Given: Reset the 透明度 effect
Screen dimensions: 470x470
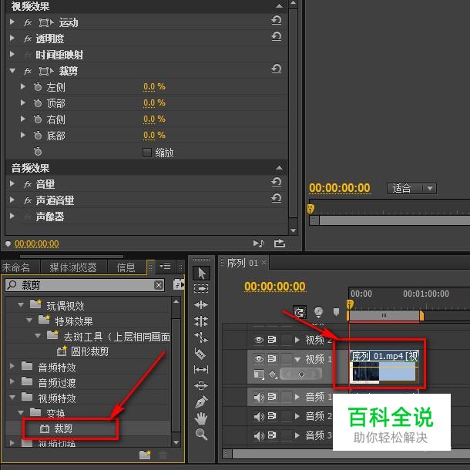Looking at the screenshot, I should (x=277, y=36).
